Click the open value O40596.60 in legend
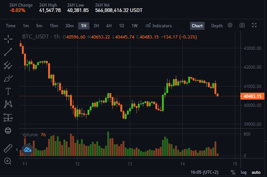 74,37
